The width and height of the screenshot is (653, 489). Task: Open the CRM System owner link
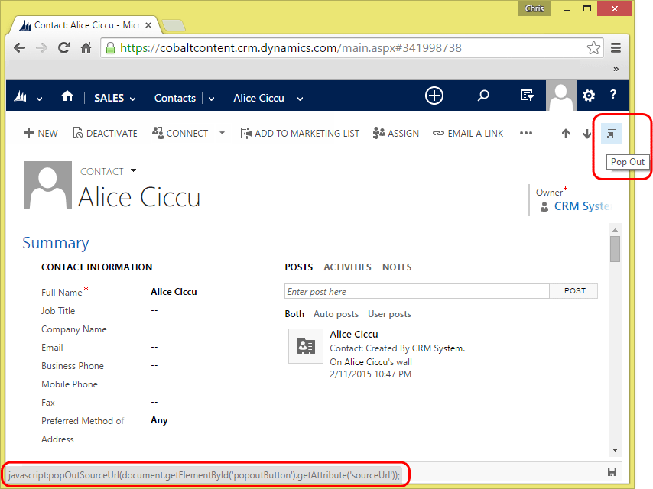pos(582,206)
